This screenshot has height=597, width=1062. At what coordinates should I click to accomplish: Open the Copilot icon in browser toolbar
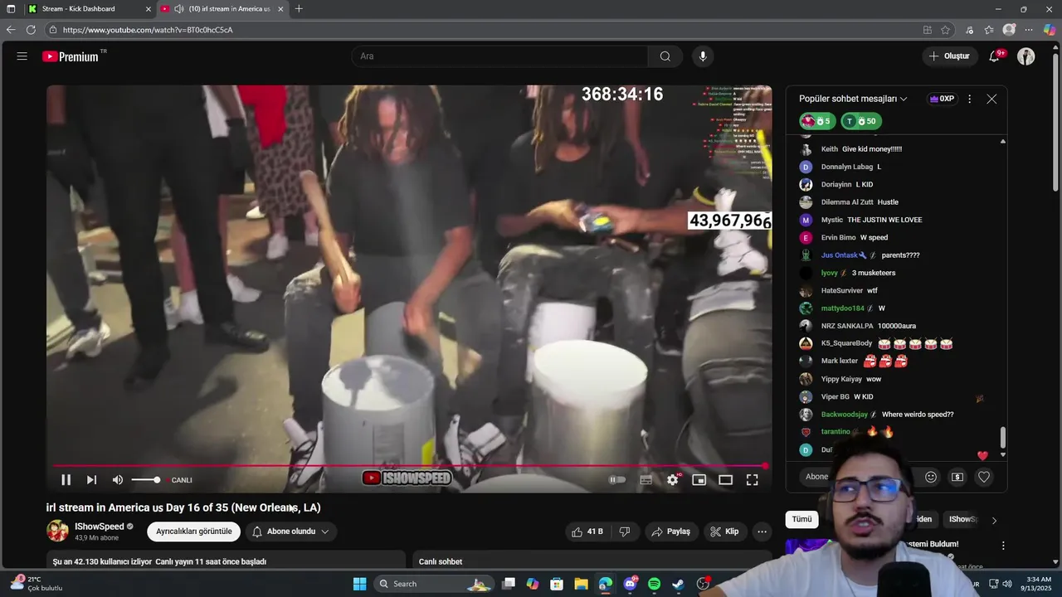pyautogui.click(x=1050, y=30)
